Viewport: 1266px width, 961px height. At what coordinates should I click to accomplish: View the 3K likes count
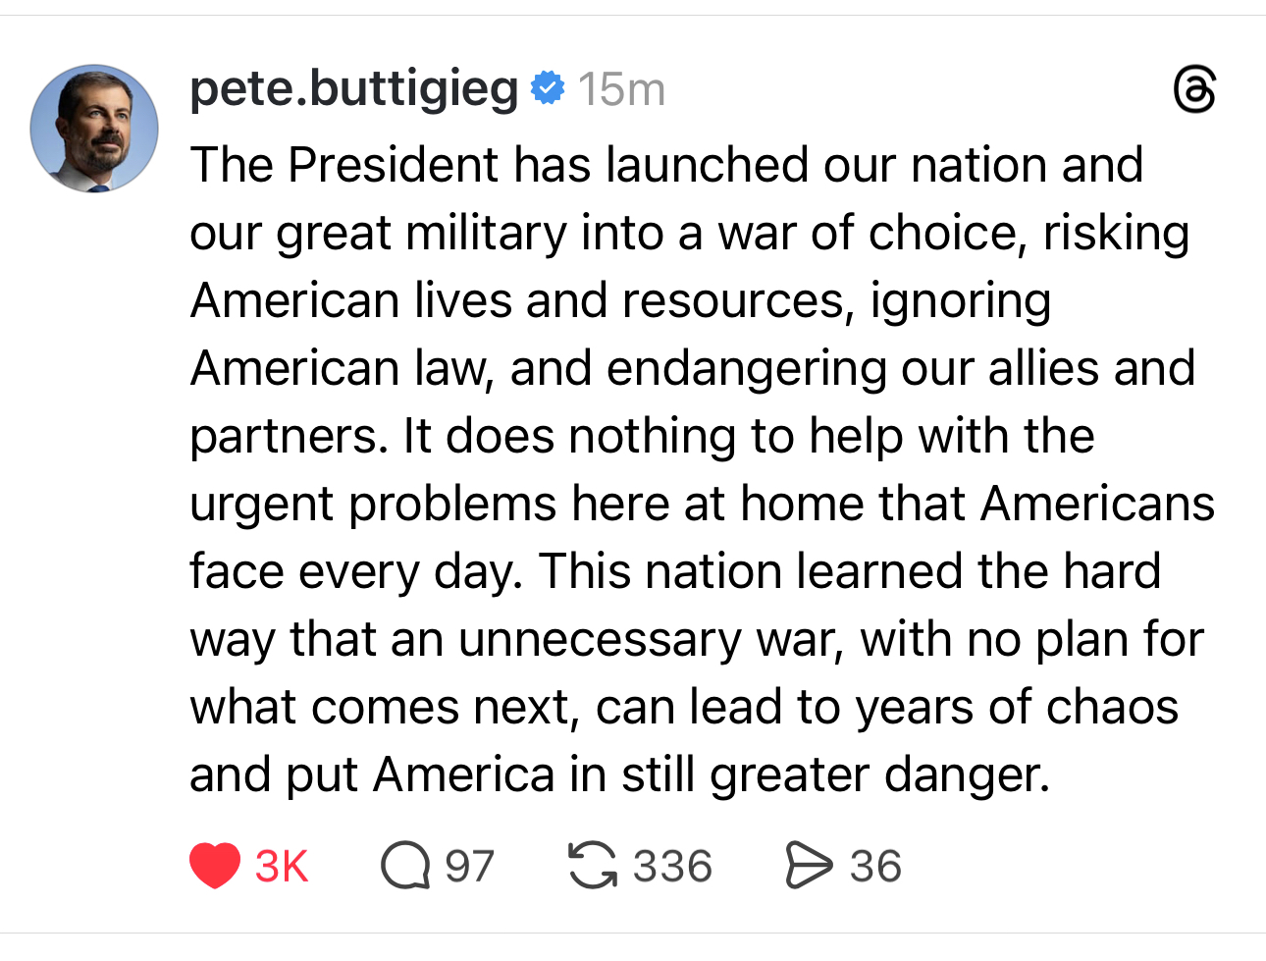pos(282,867)
